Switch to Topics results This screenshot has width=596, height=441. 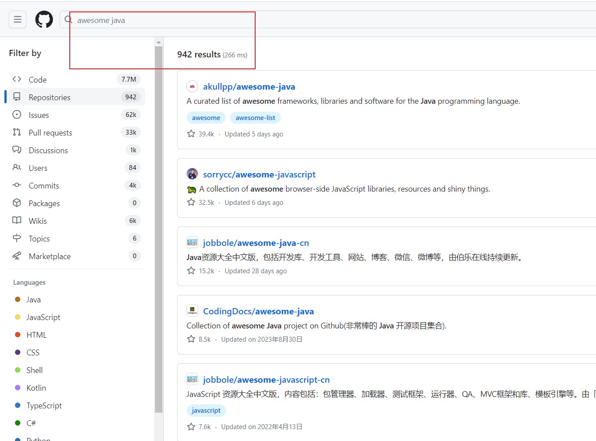(x=77, y=238)
